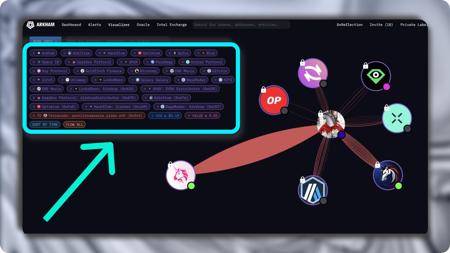Select the Hop Protocol purple arrows node
450x253 pixels.
pos(313,73)
